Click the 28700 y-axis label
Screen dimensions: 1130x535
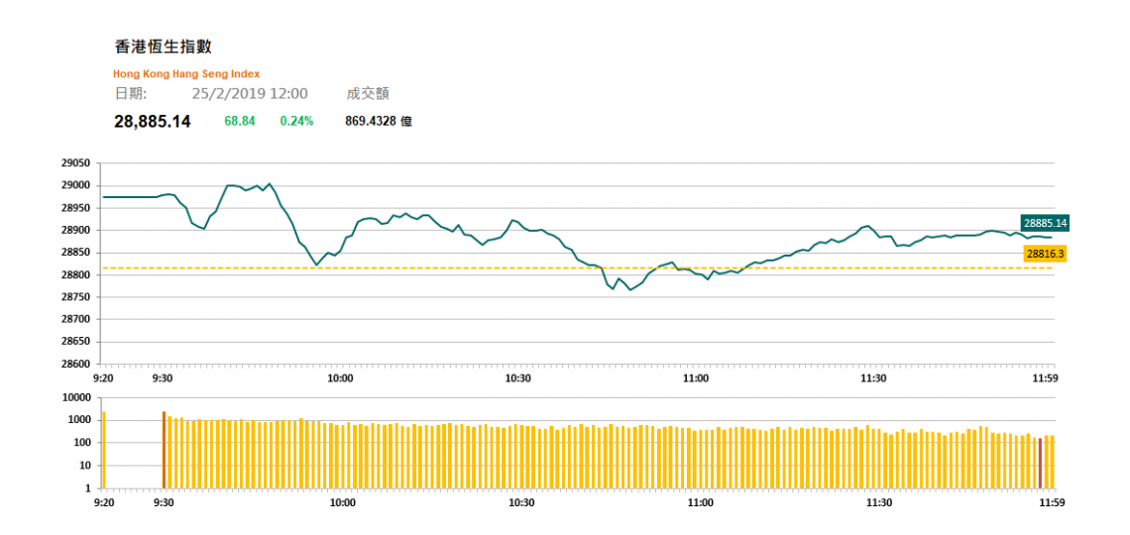76,320
